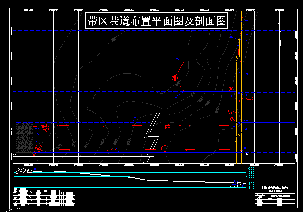The width and height of the screenshot is (303, 212).
Task: Select the white zigzag fault break symbol
Action: [x=152, y=138]
